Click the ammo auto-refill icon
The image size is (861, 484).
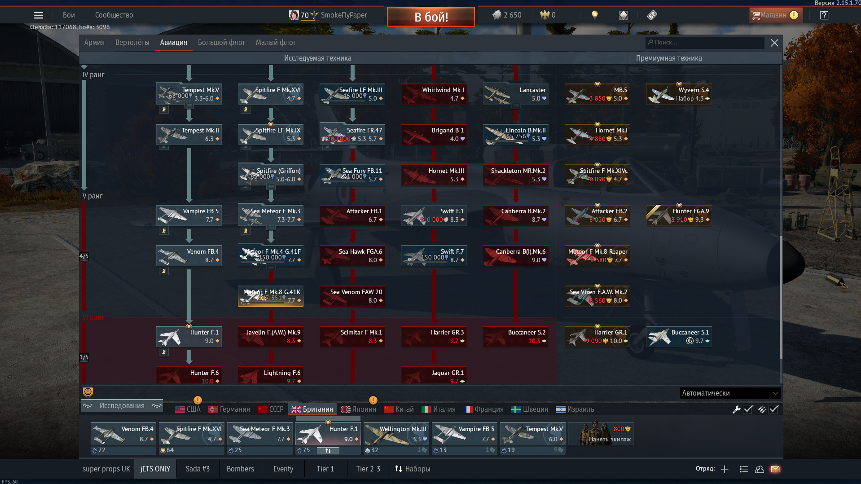762,409
